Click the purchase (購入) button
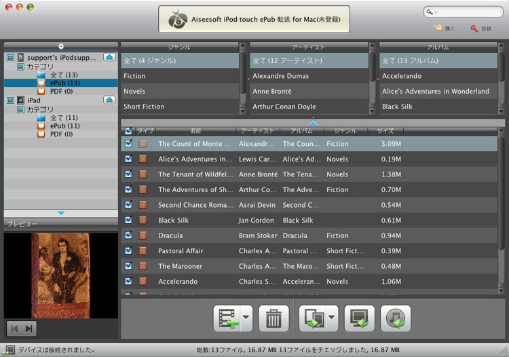 [x=445, y=29]
